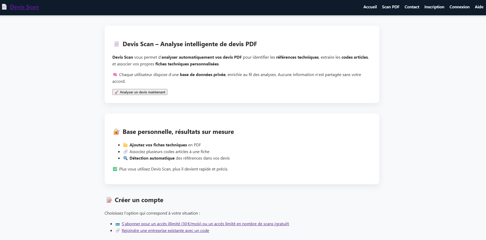Follow the Rejoindre une entreprise existante link
This screenshot has width=486, height=240.
pos(165,231)
